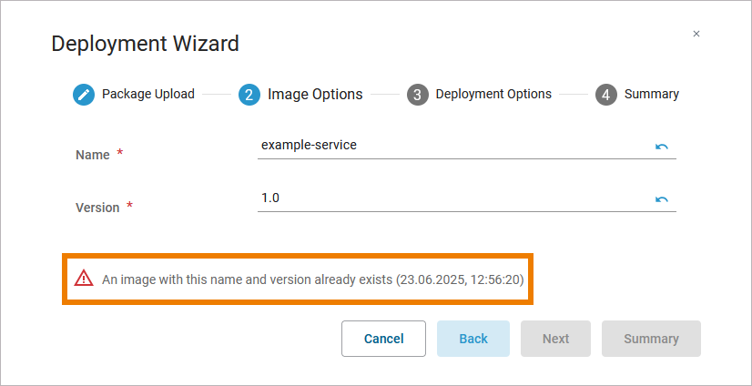This screenshot has width=752, height=386.
Task: Reset the Version field with undo icon
Action: pyautogui.click(x=662, y=199)
